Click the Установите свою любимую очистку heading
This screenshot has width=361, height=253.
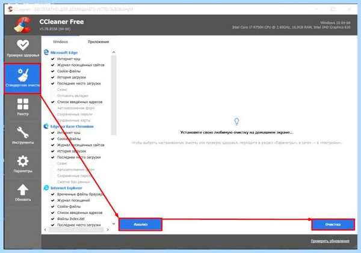[x=236, y=132]
